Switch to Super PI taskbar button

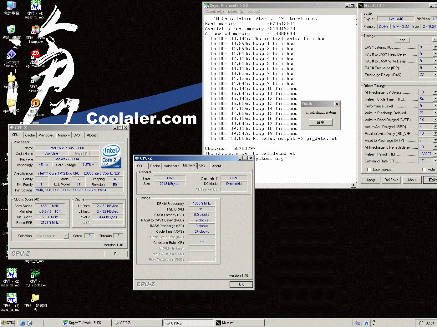coord(86,323)
